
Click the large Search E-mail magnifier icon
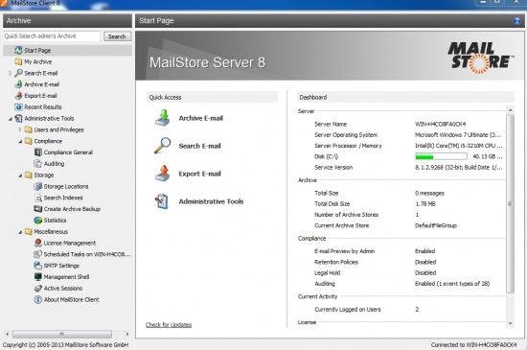[x=163, y=146]
